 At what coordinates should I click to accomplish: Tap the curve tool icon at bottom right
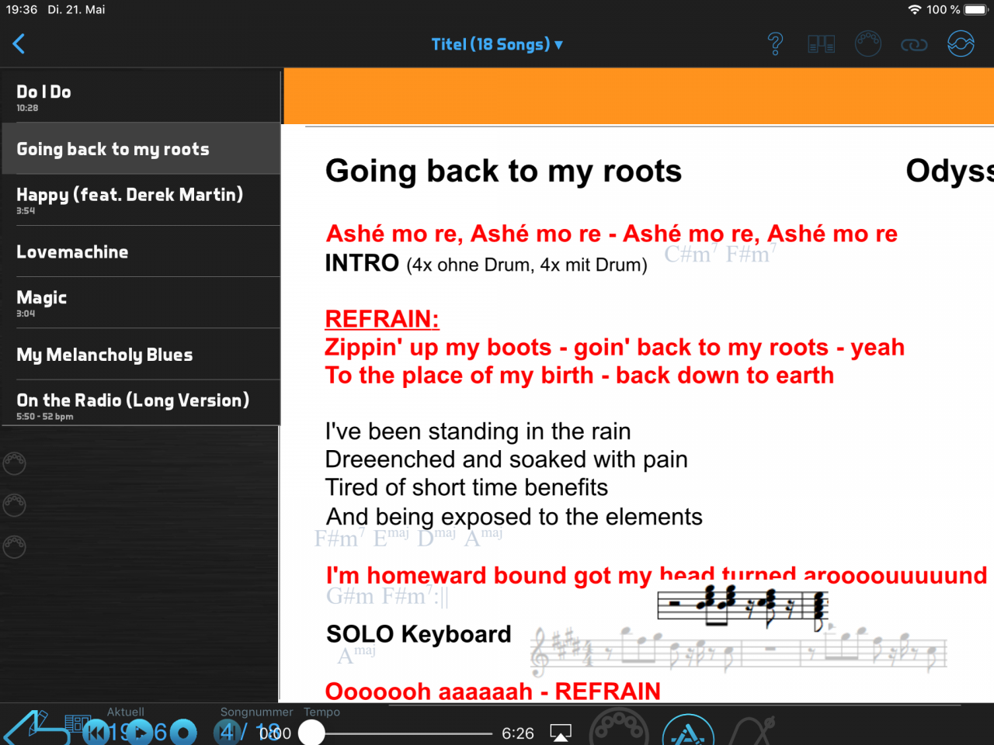(x=752, y=731)
